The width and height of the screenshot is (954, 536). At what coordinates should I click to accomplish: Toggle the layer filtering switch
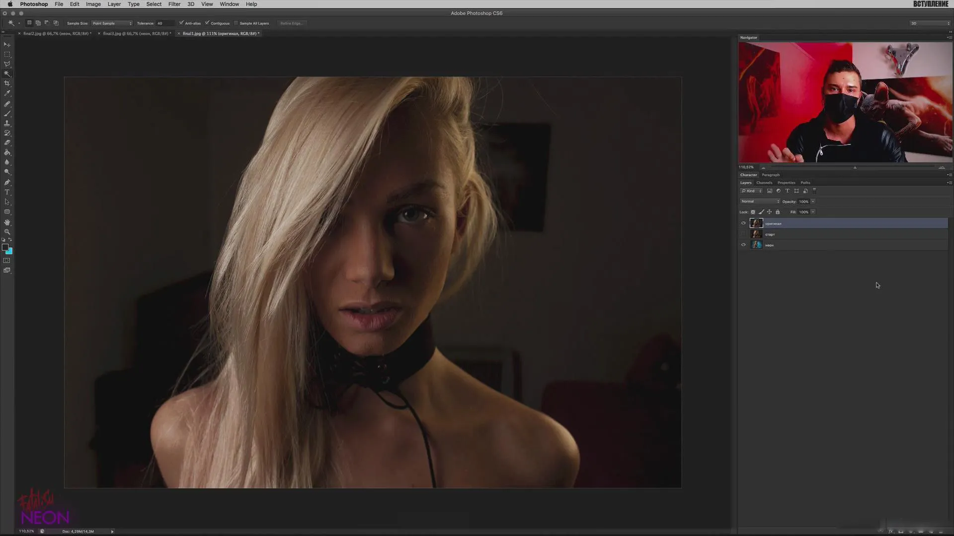pos(814,191)
